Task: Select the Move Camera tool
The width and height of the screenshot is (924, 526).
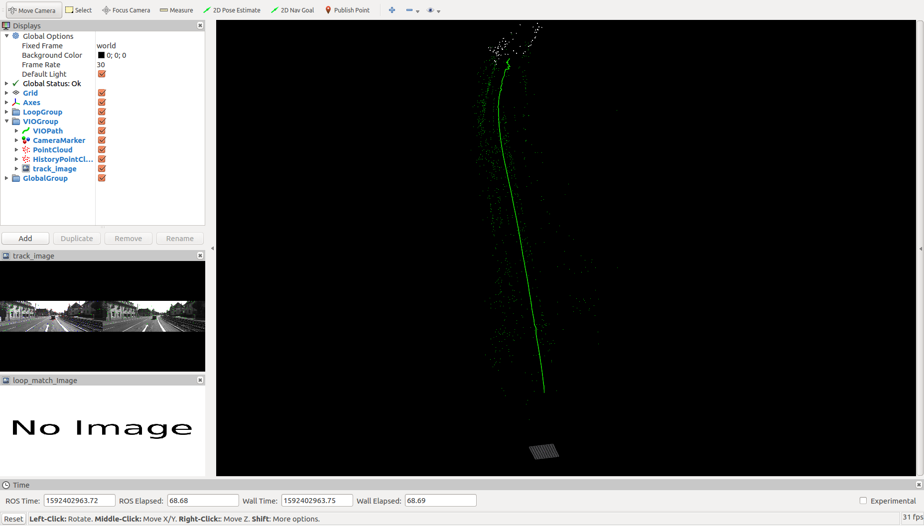Action: 33,10
